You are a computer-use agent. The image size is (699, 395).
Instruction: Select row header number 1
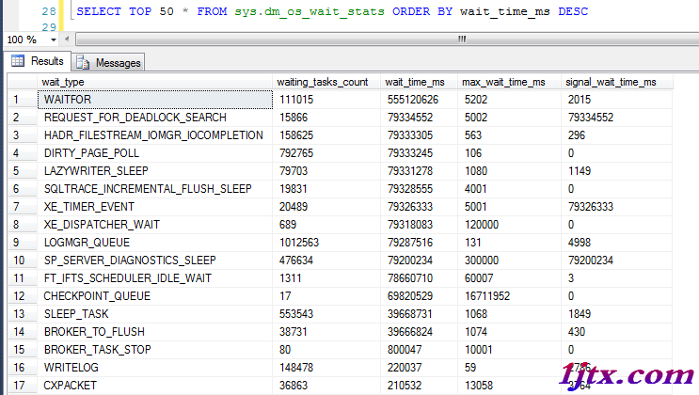point(23,100)
